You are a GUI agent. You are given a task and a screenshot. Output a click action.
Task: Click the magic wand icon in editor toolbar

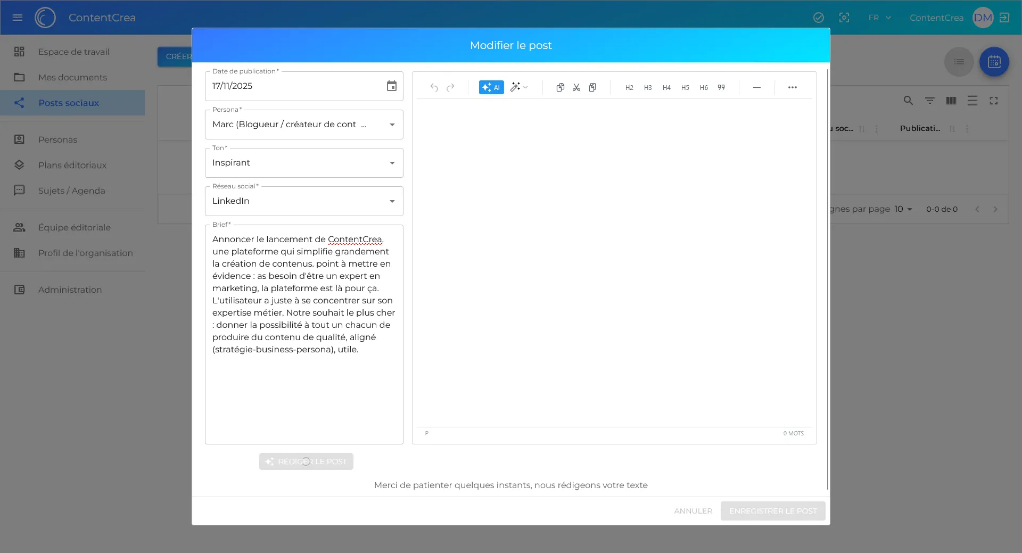point(515,87)
